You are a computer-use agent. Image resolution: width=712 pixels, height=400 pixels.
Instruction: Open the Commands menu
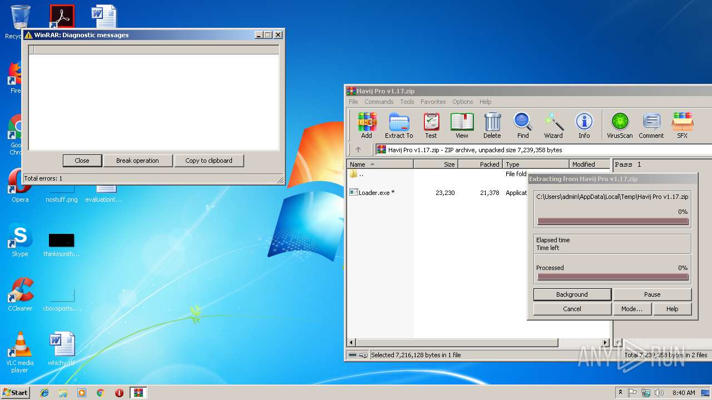pyautogui.click(x=379, y=102)
